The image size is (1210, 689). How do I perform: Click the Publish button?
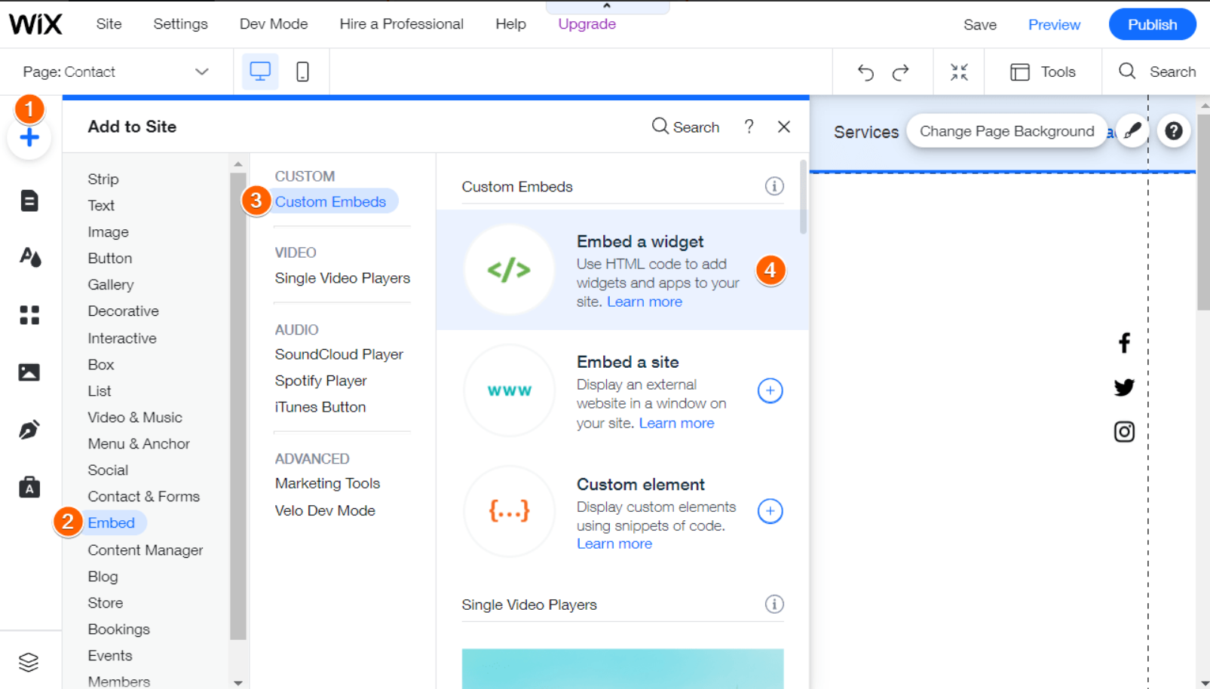tap(1152, 24)
